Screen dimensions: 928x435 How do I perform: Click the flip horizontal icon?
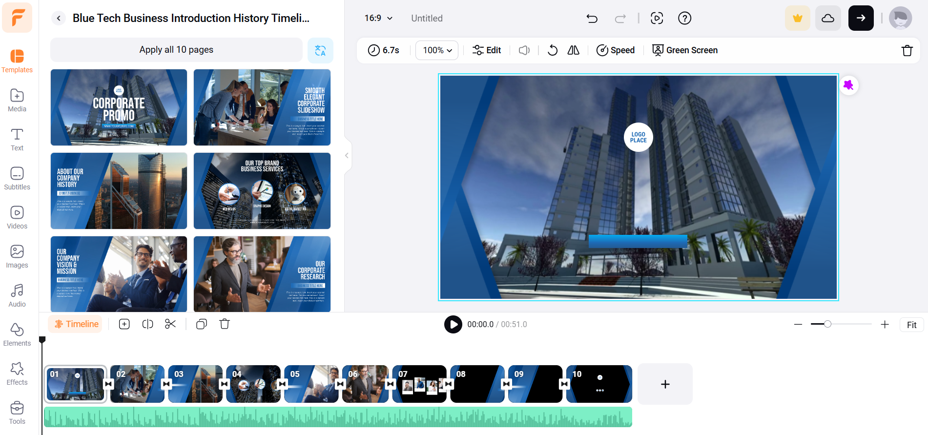coord(574,50)
